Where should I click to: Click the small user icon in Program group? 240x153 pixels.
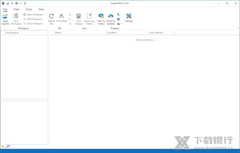coord(118,14)
